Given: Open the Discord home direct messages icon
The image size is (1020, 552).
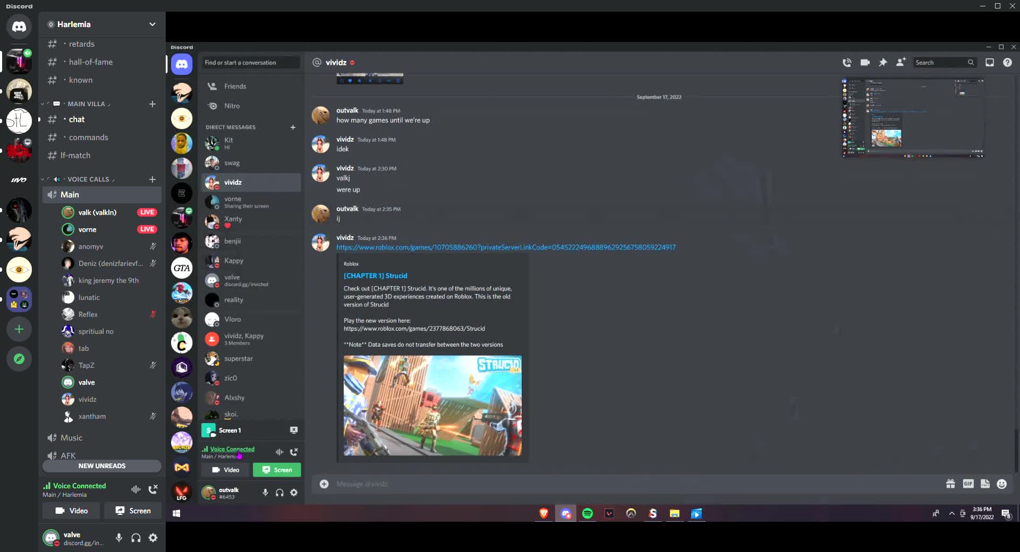Looking at the screenshot, I should [19, 27].
